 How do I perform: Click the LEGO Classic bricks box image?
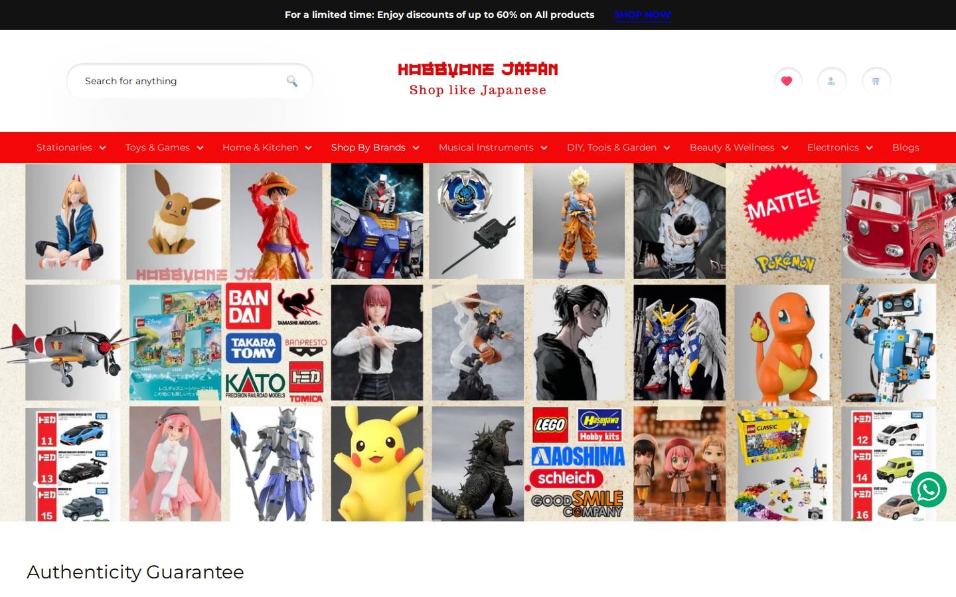click(783, 463)
